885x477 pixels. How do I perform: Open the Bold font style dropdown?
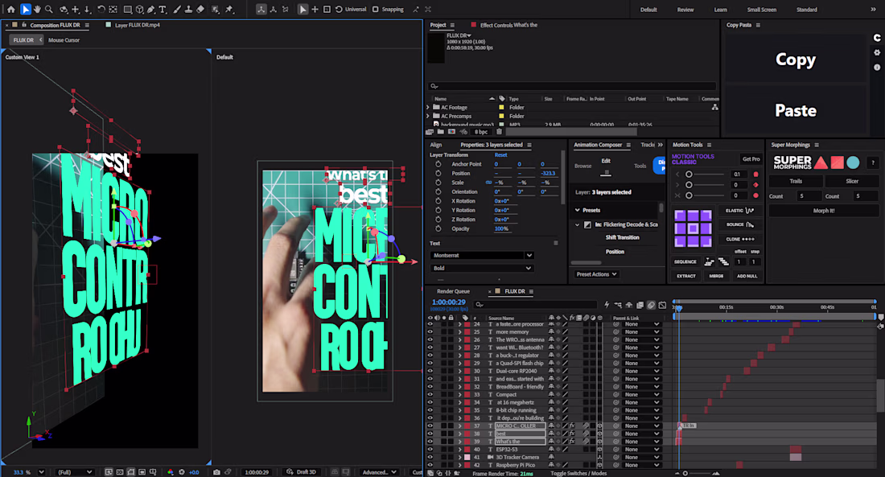482,268
